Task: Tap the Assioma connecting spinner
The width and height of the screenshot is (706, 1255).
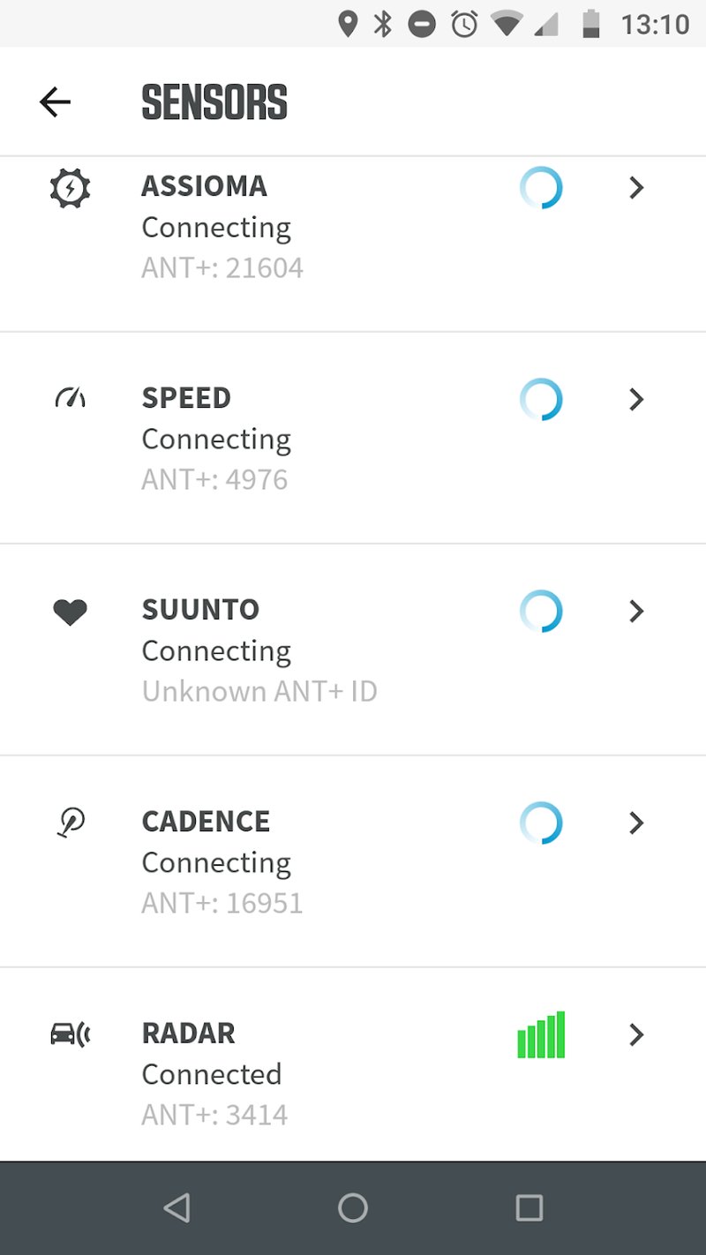Action: [x=541, y=188]
